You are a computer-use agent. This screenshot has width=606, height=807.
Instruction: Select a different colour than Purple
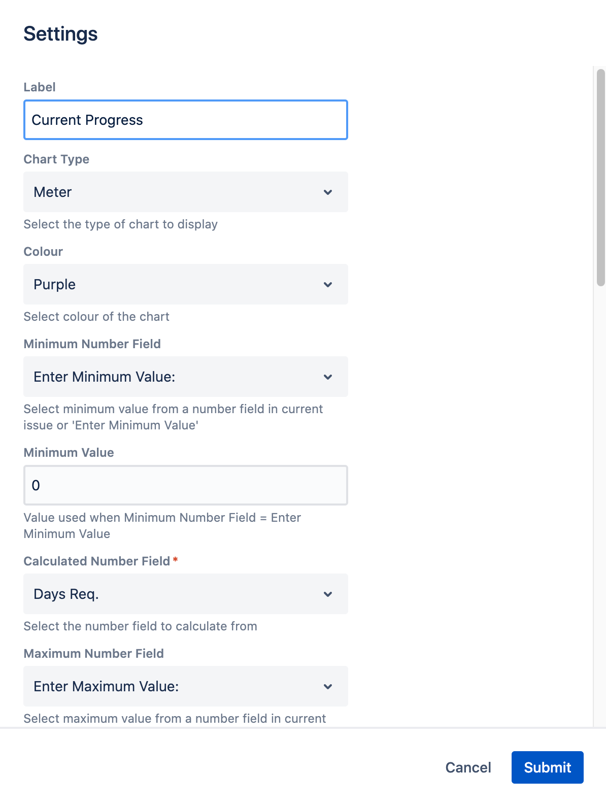point(185,284)
